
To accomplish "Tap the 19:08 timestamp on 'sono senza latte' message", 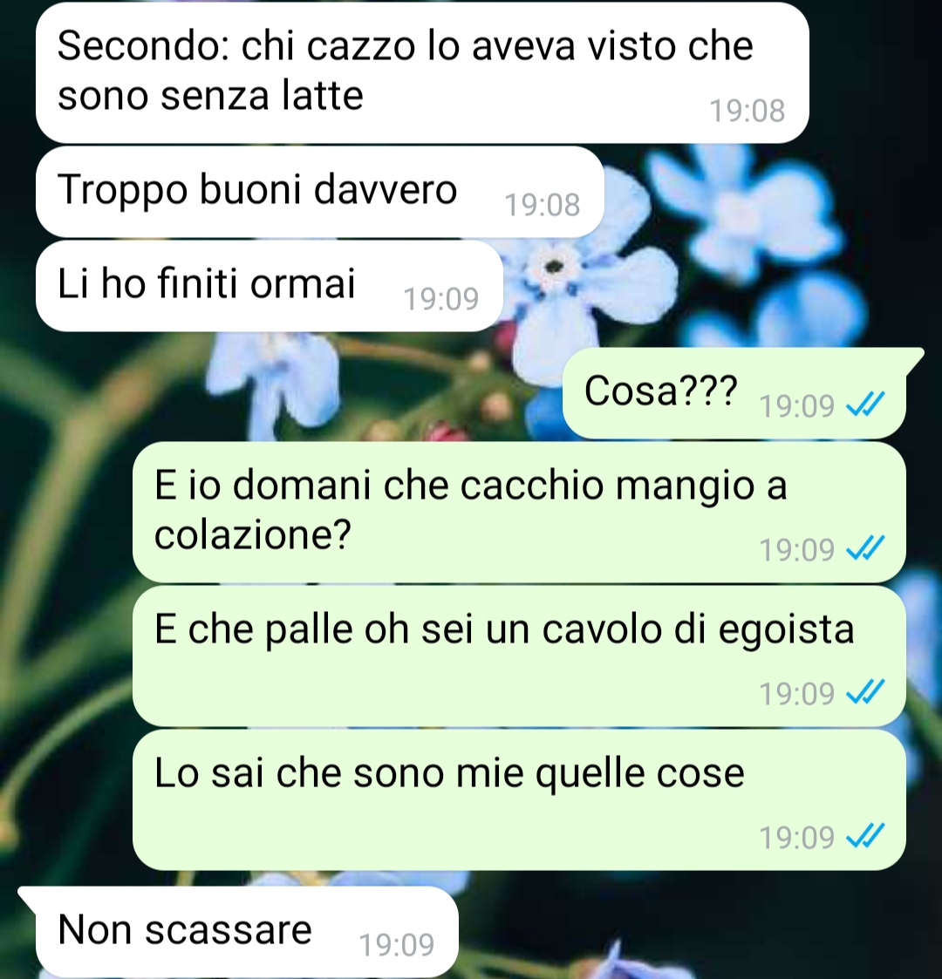I will [747, 111].
